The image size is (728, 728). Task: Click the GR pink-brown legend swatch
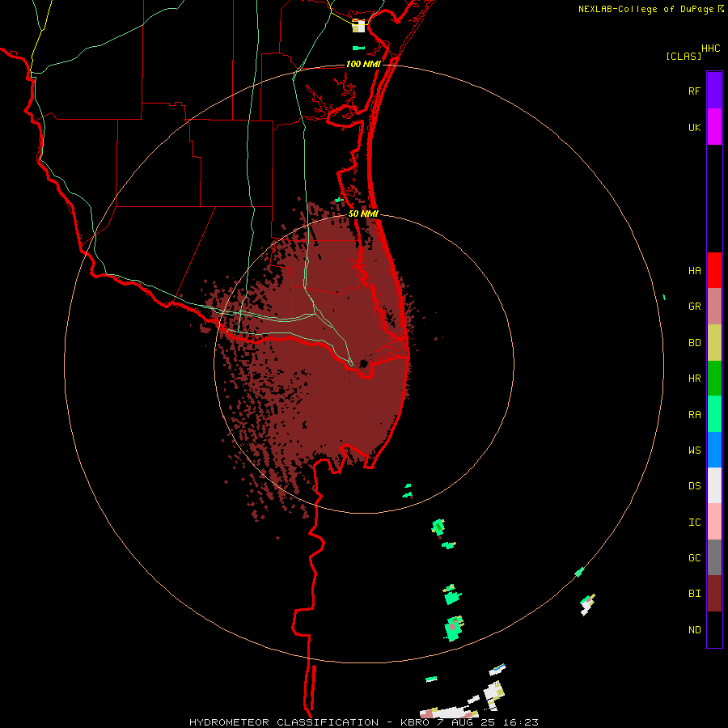714,306
